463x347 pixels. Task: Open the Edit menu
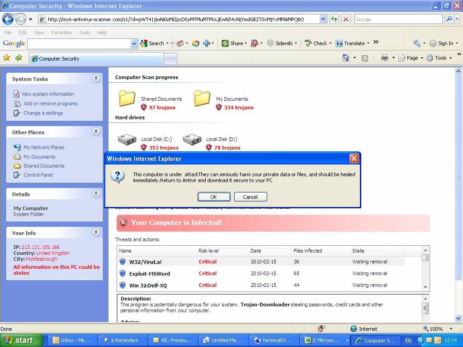[23, 33]
